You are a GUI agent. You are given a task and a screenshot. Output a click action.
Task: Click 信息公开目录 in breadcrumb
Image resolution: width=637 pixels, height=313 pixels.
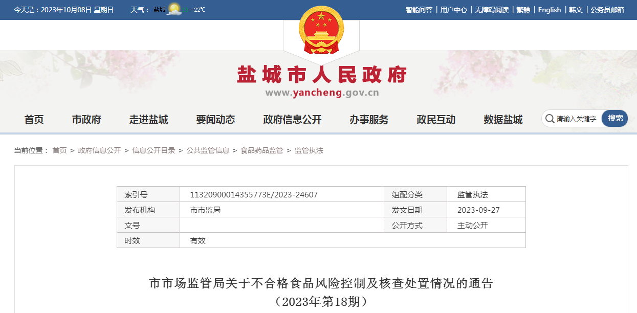[153, 150]
